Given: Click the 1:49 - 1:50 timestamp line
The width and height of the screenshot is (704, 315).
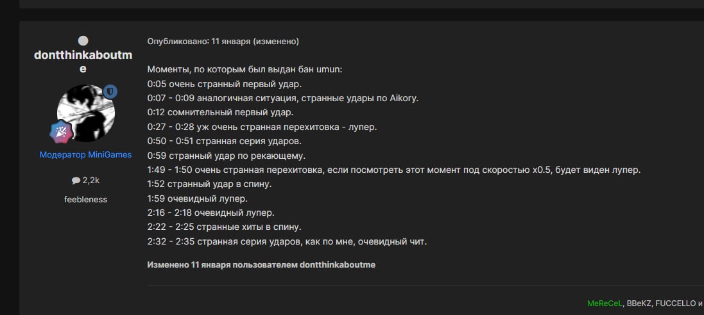Looking at the screenshot, I should point(393,170).
